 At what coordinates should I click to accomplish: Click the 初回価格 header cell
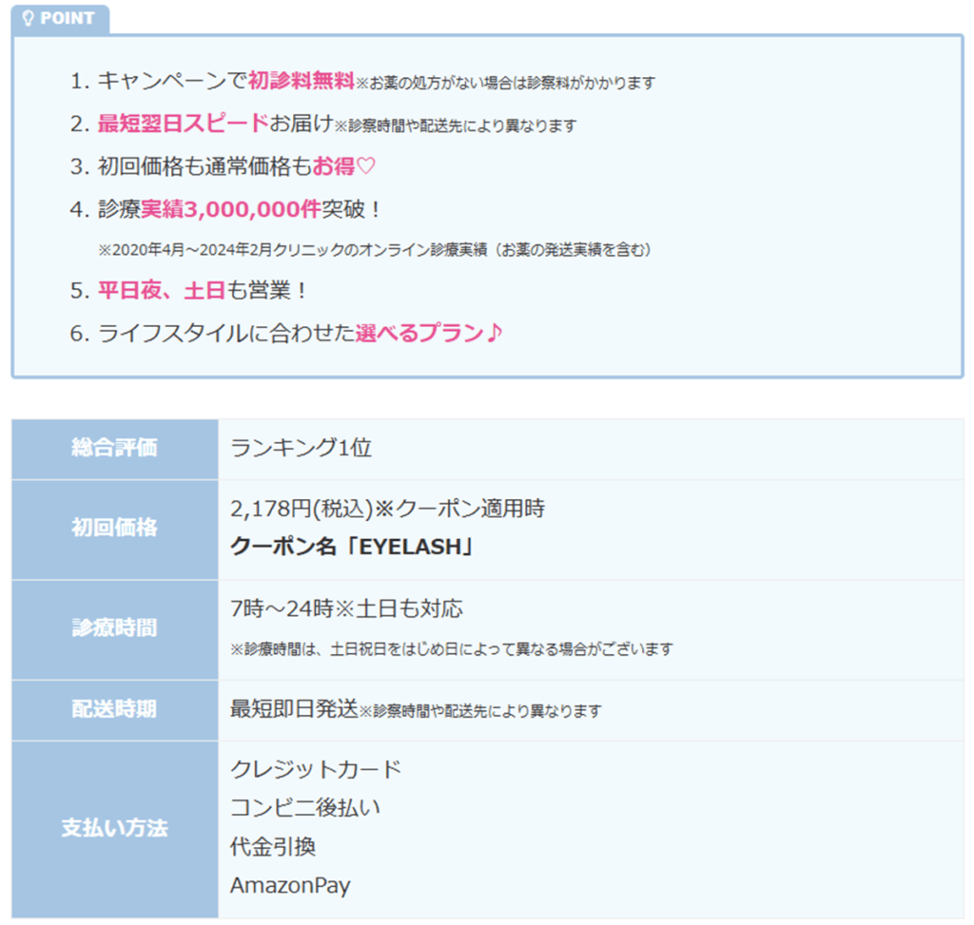tap(114, 529)
